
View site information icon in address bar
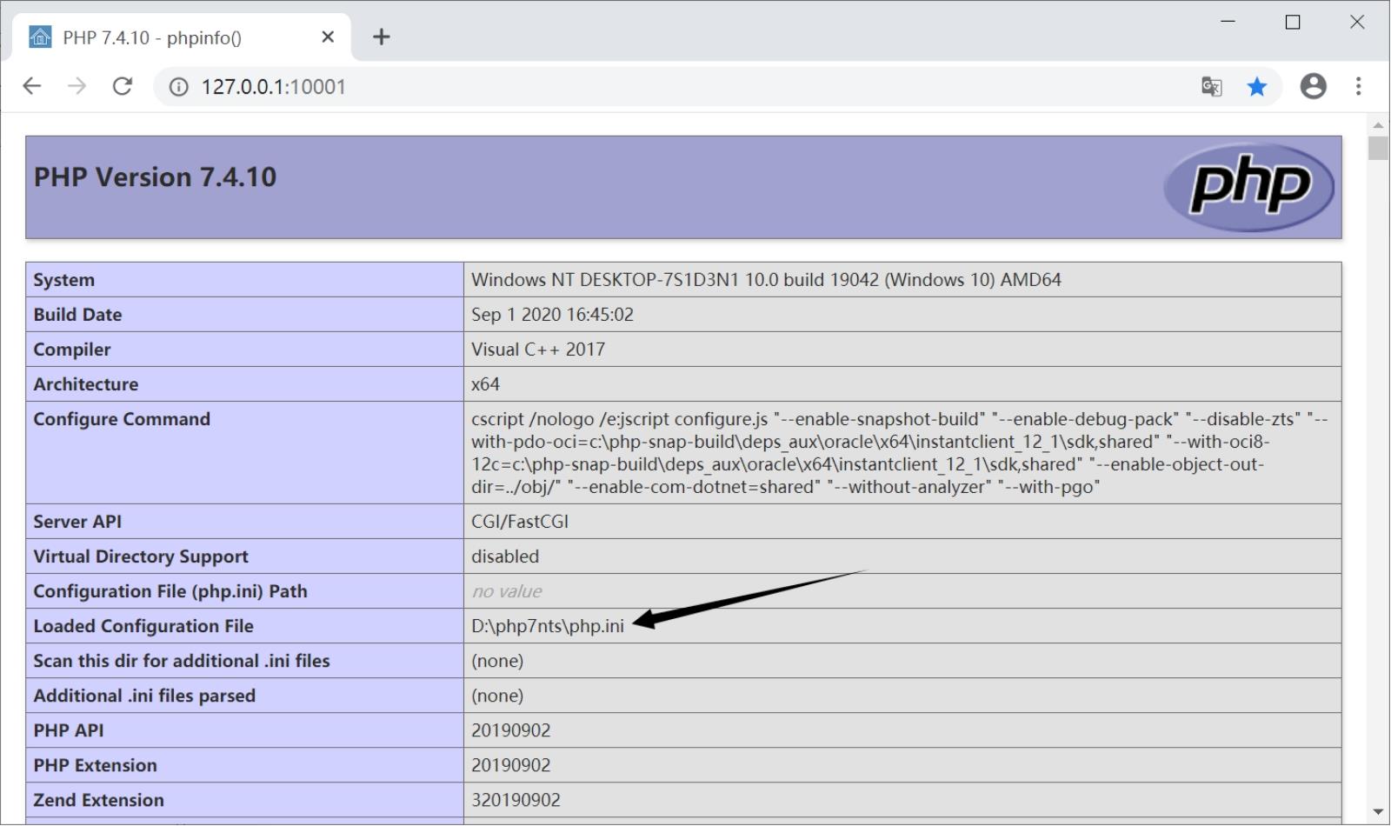coord(178,87)
